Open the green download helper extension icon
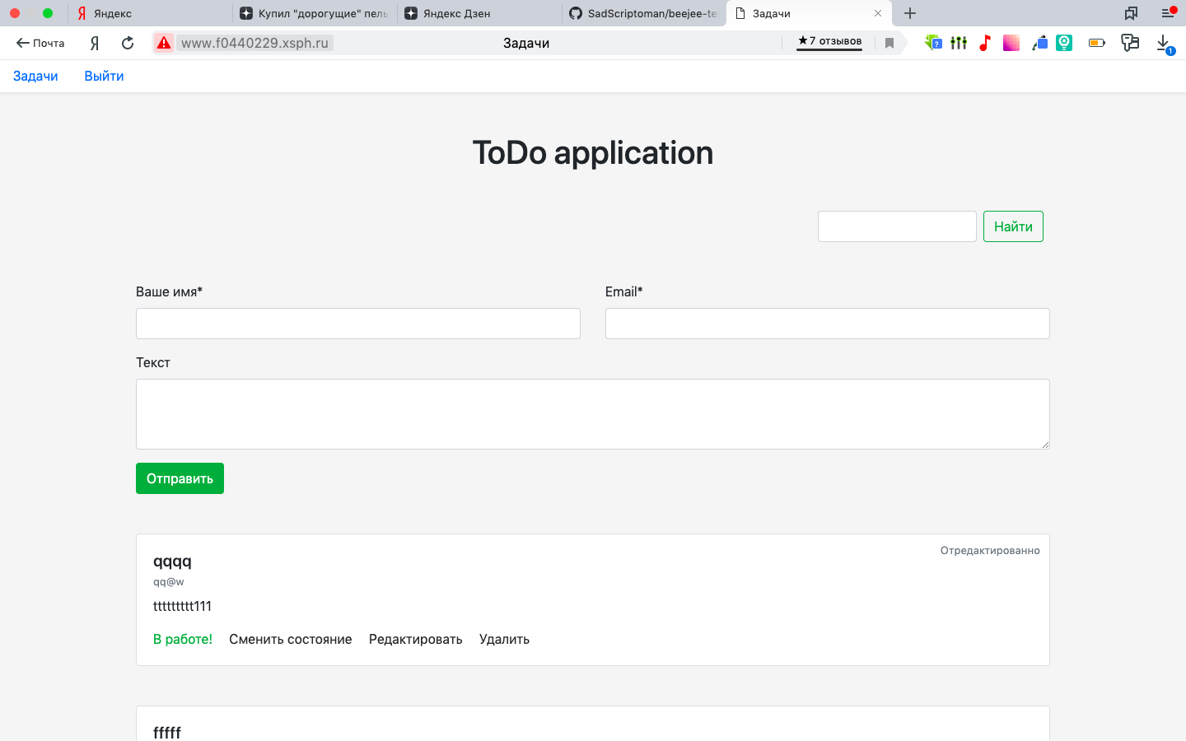1186x741 pixels. pos(932,43)
